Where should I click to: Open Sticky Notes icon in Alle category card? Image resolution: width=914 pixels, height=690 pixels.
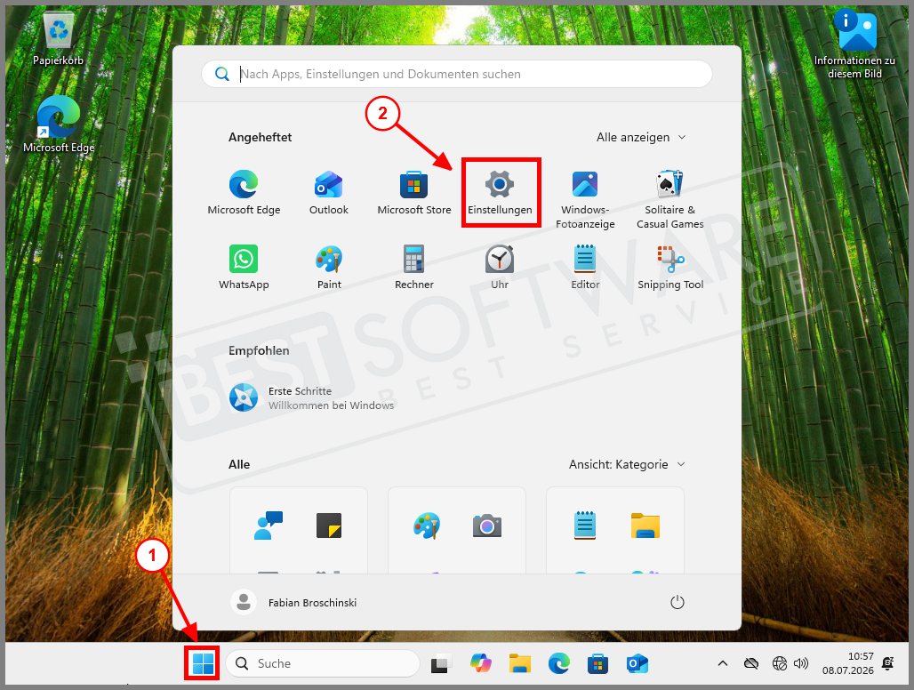pos(329,526)
